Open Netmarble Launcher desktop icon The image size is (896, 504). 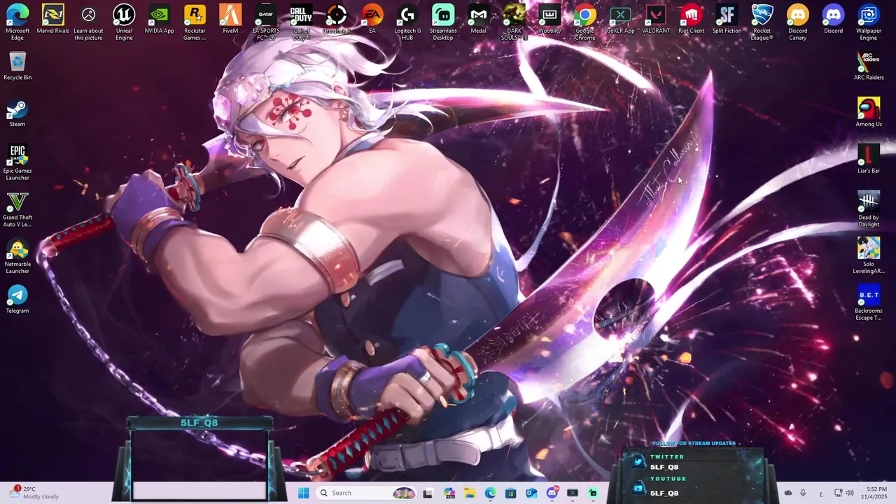(17, 255)
